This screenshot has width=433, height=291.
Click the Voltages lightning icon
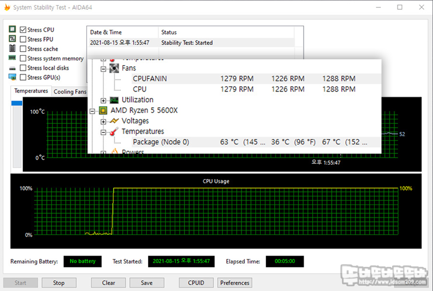coord(114,121)
